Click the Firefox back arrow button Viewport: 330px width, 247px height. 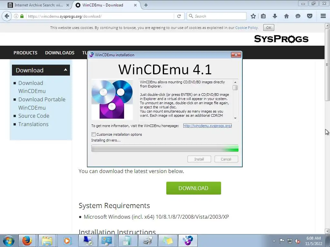click(7, 16)
